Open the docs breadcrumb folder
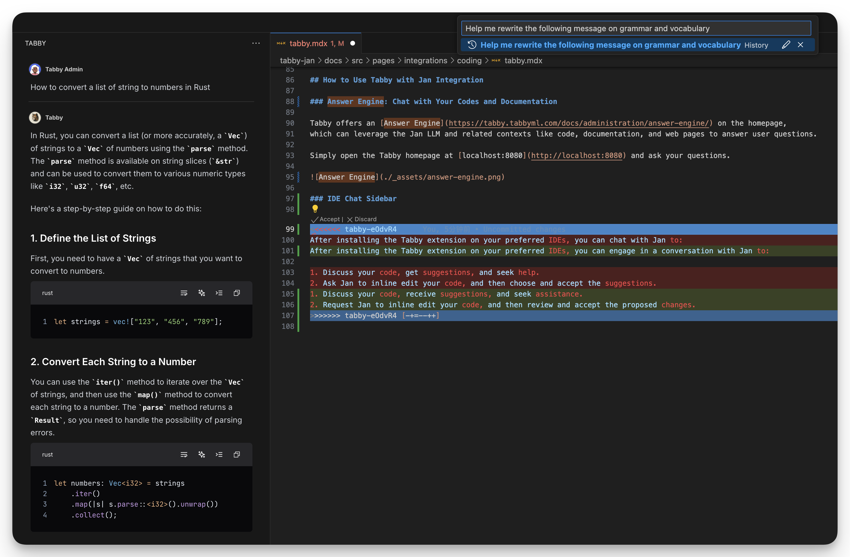850x557 pixels. 333,61
